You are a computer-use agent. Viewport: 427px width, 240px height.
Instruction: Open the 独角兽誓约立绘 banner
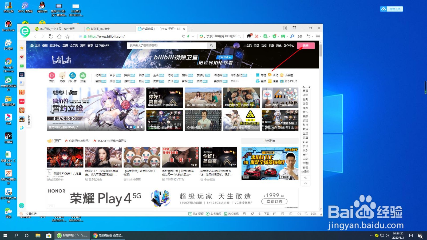96,109
